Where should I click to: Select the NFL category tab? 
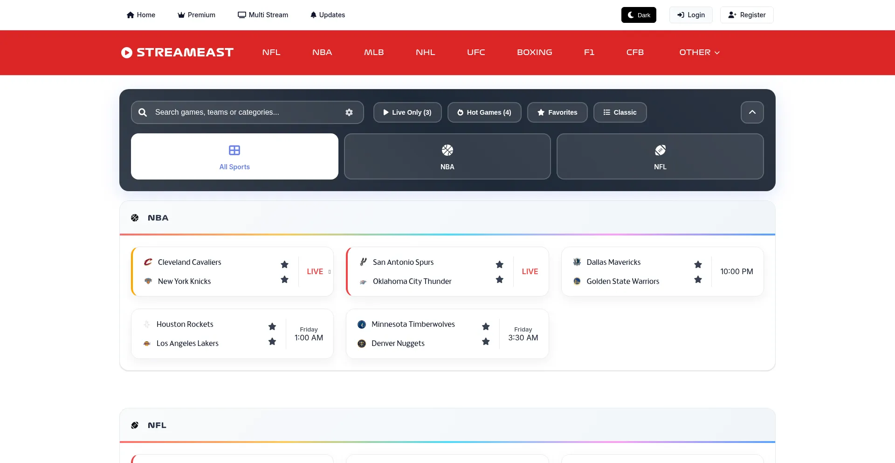coord(660,157)
